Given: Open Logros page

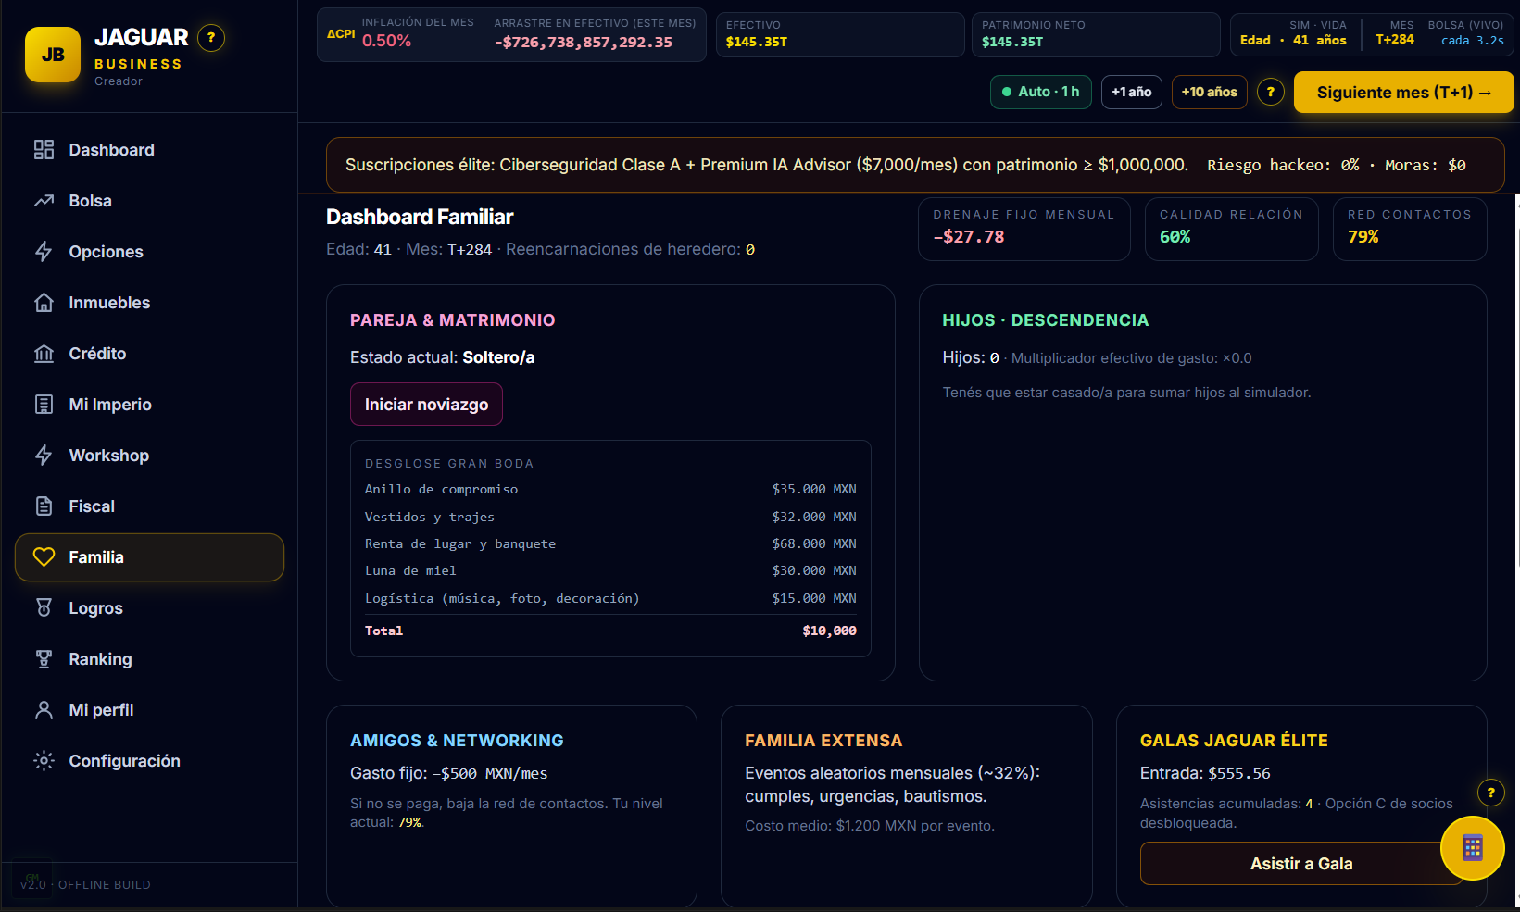Looking at the screenshot, I should (149, 608).
